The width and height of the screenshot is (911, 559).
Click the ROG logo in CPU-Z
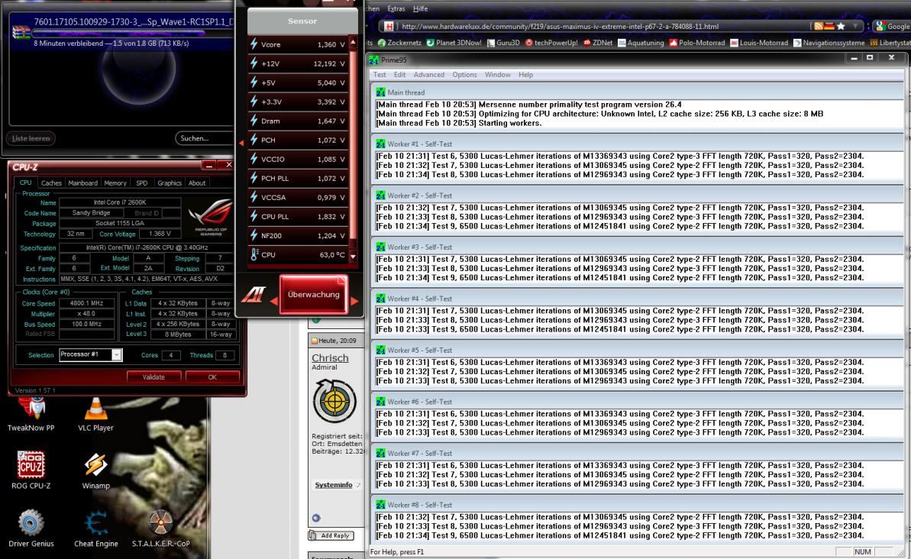(x=211, y=216)
